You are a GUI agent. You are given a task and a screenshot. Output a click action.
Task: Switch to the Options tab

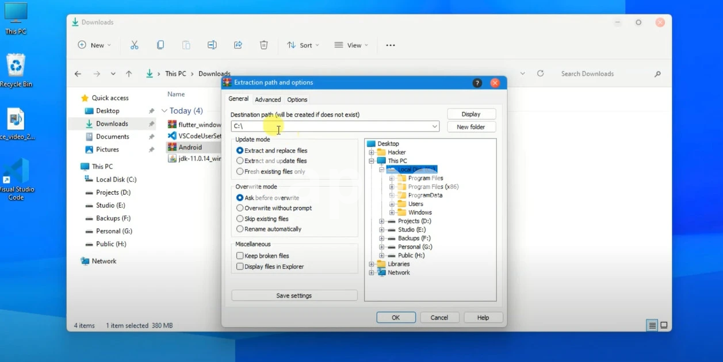pyautogui.click(x=297, y=99)
